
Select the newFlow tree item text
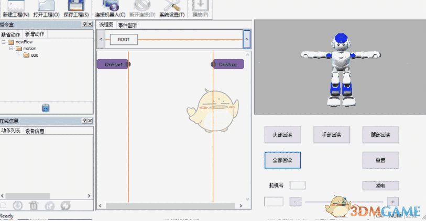(x=24, y=42)
